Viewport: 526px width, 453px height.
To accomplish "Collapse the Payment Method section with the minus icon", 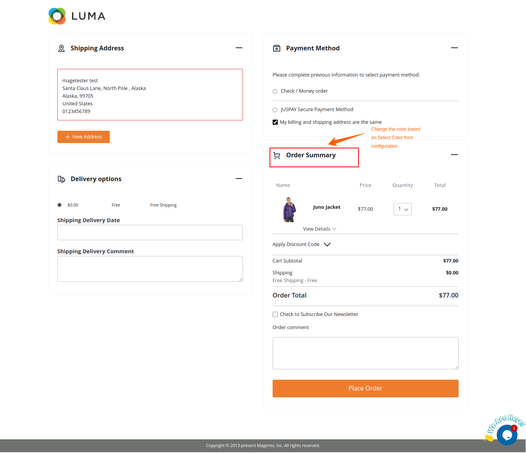I will [454, 48].
